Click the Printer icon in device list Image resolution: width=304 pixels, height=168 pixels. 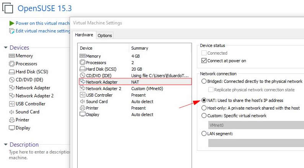tap(82, 108)
